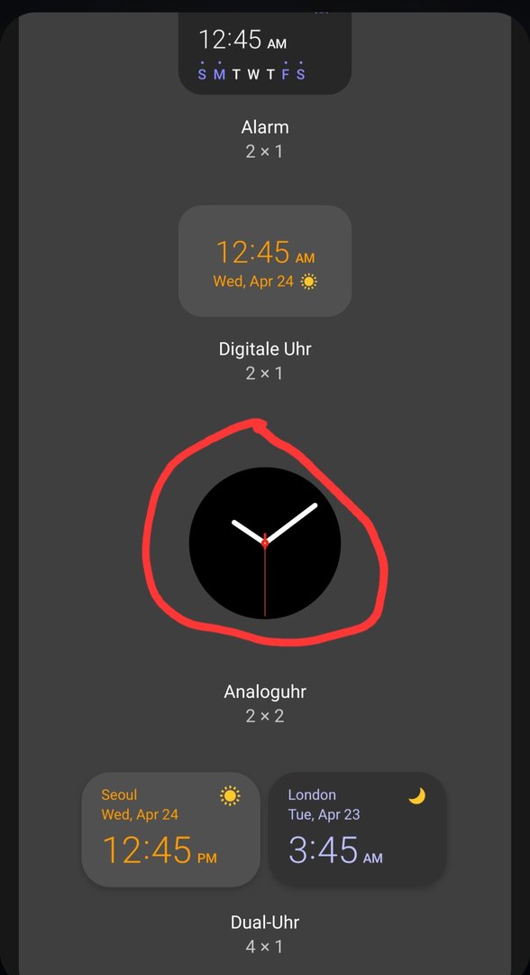Click the Digitale Uhr label
530x975 pixels.
265,348
